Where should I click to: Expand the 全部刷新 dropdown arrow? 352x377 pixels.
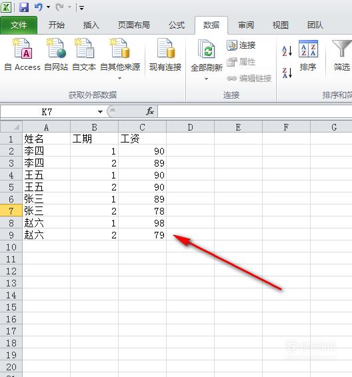pyautogui.click(x=207, y=79)
